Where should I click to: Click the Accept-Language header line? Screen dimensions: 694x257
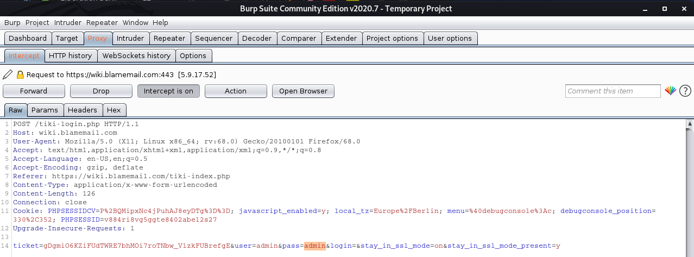click(x=80, y=159)
